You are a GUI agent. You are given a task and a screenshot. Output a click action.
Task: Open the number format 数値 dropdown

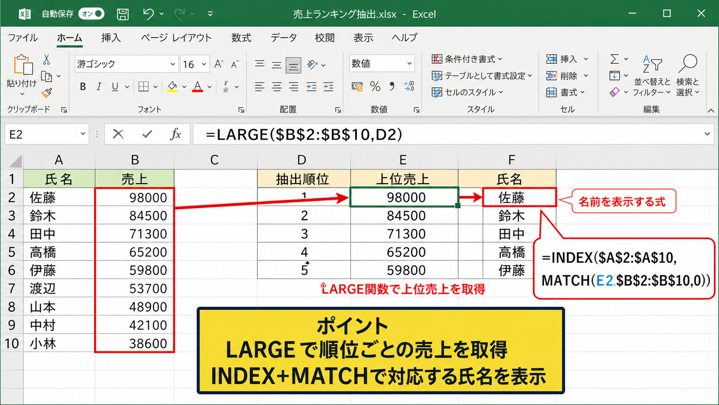coord(409,64)
